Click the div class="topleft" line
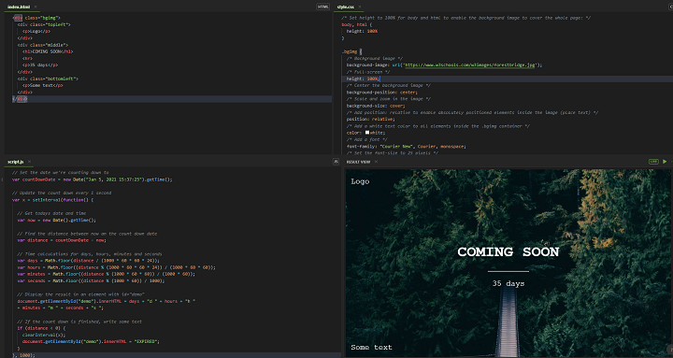This screenshot has height=358, width=673. point(44,25)
